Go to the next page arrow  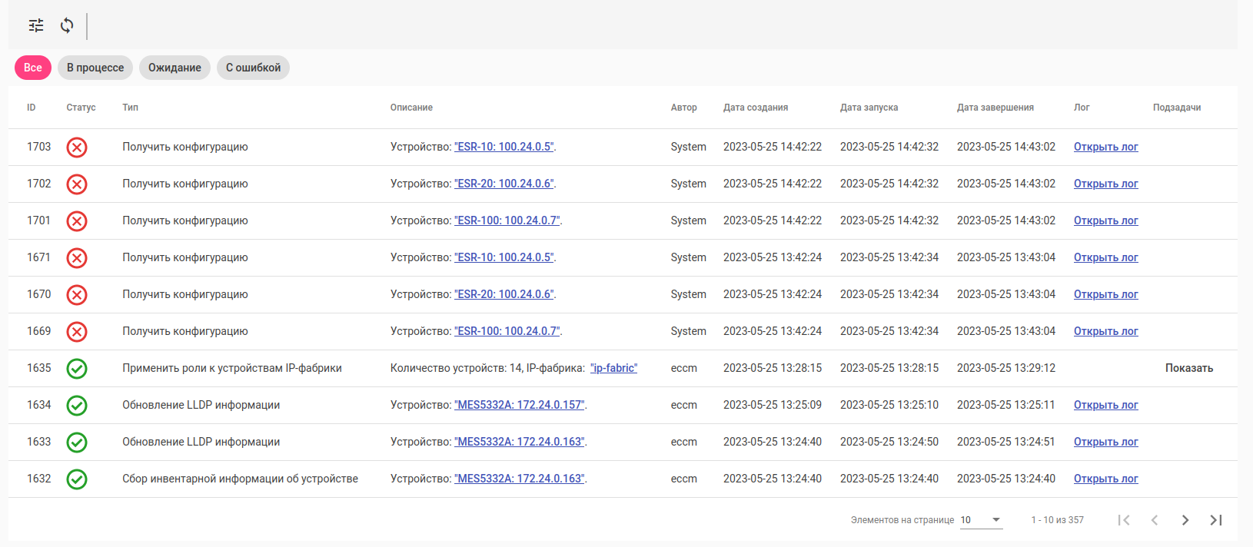click(x=1185, y=520)
